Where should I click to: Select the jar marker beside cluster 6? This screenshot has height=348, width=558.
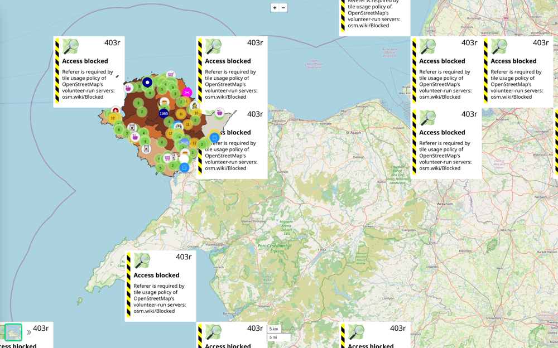[132, 127]
